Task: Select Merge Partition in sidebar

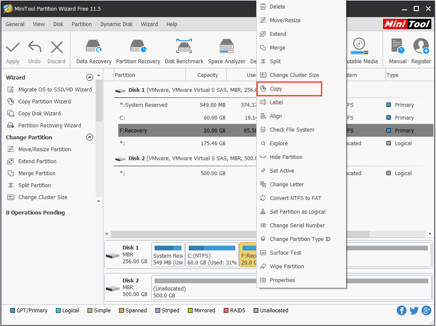Action: [x=32, y=173]
